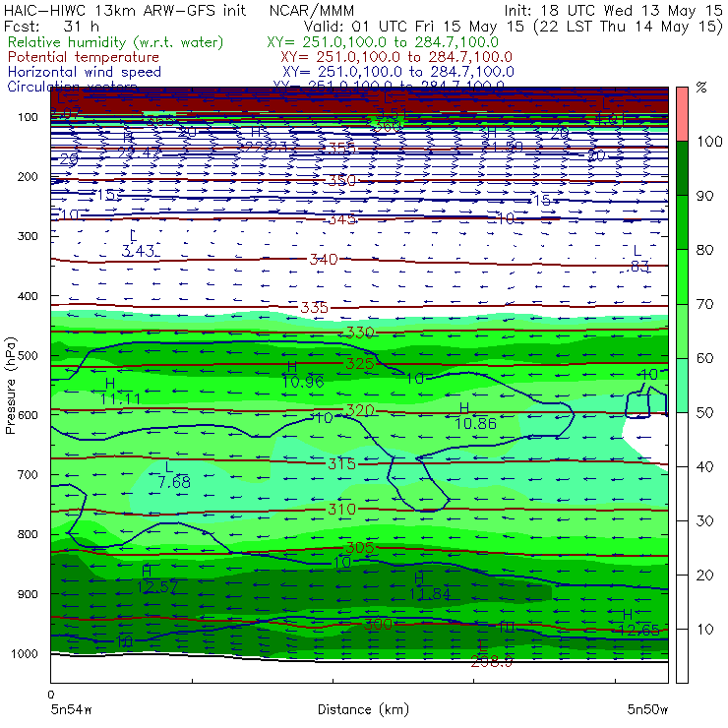Pick the 50–60% aqua colorbar segment

point(682,386)
